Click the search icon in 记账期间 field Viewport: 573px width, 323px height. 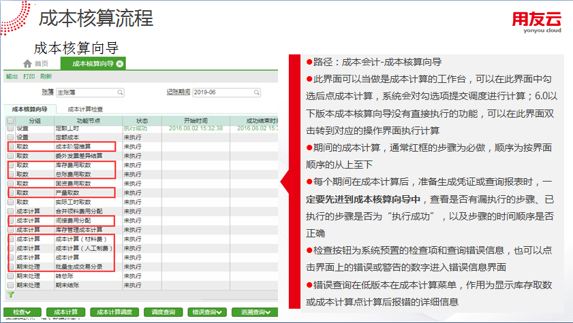[255, 92]
